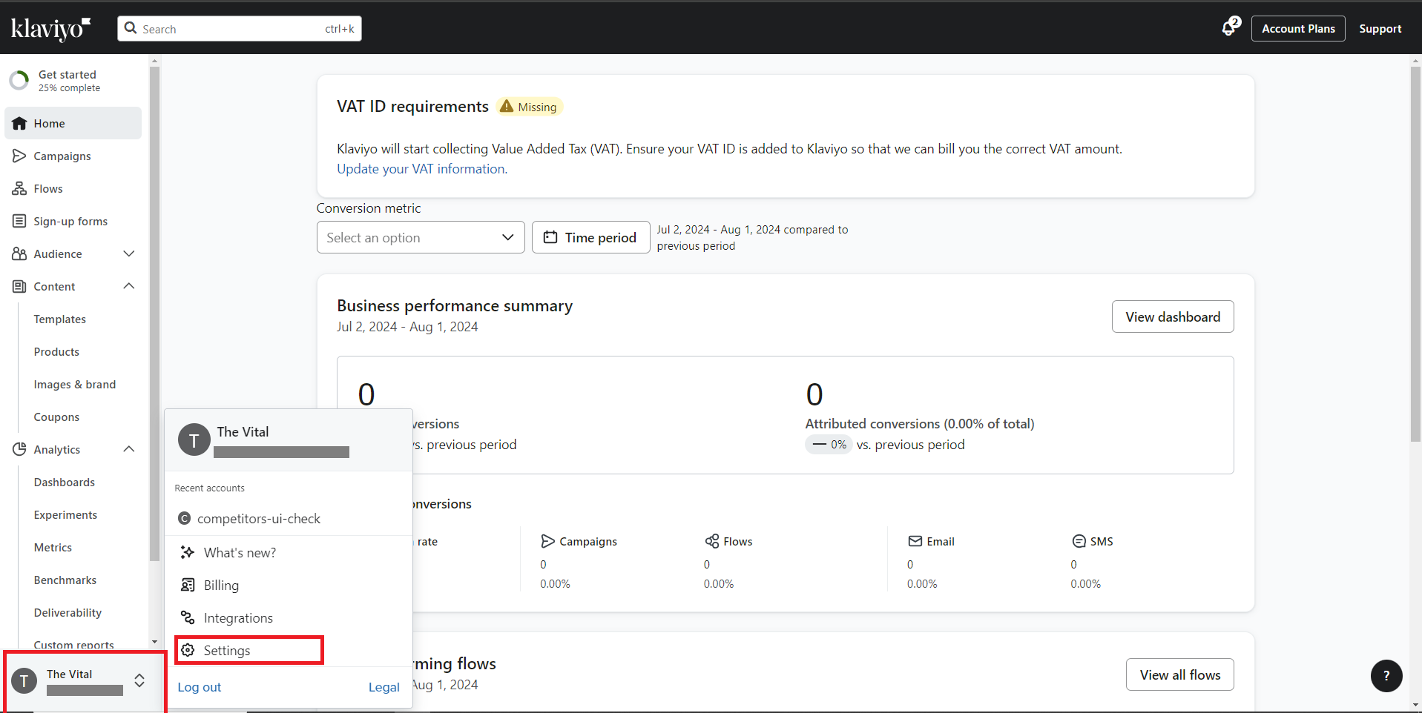Screen dimensions: 1422x713
Task: Open the help question mark button
Action: 1386,675
